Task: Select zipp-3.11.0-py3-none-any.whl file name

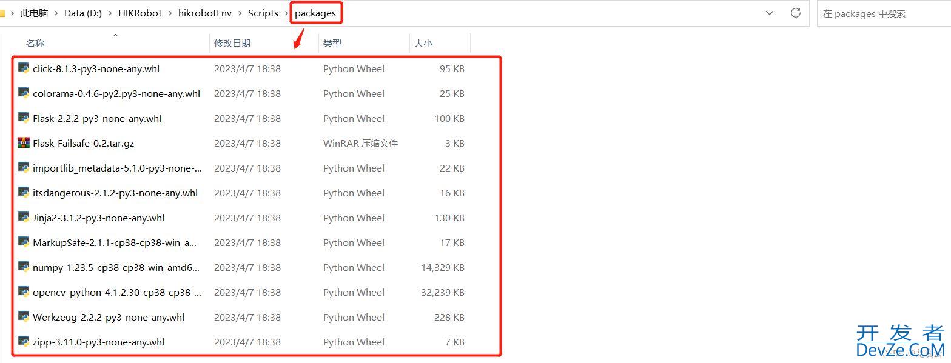Action: click(x=99, y=342)
